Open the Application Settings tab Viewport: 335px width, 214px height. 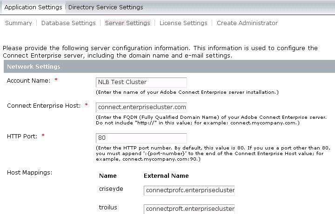click(x=33, y=7)
